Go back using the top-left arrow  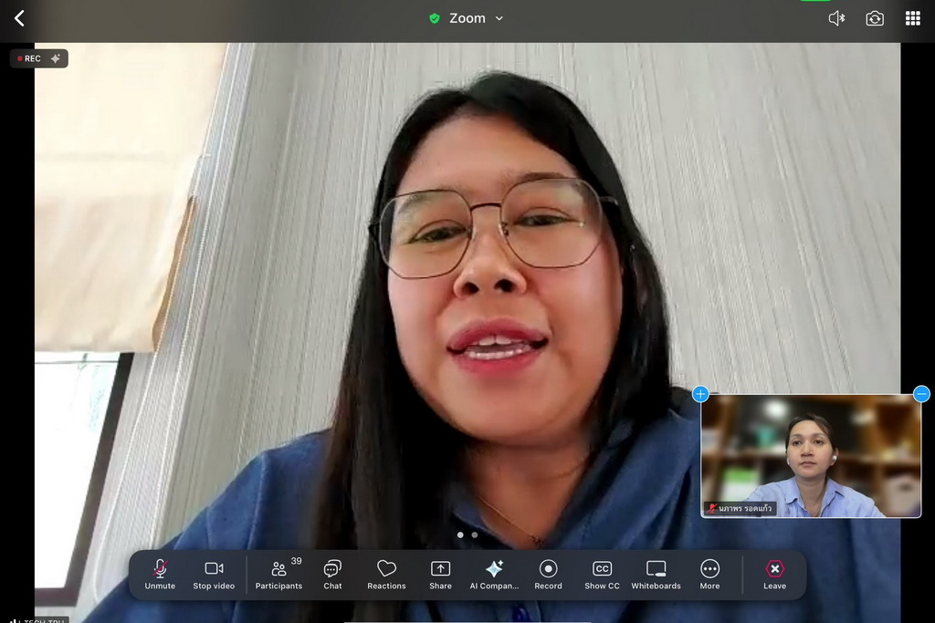(19, 18)
